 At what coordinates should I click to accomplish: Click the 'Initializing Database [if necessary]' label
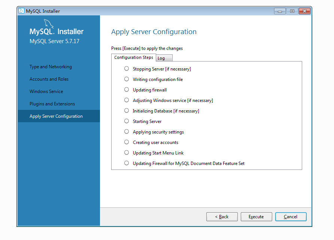click(x=166, y=111)
